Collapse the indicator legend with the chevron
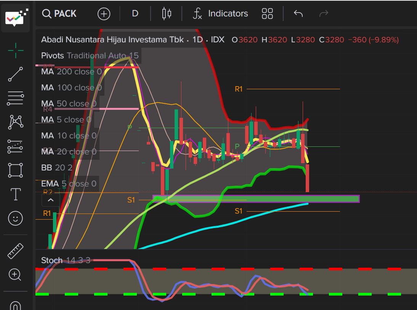The width and height of the screenshot is (417, 310). (x=51, y=200)
